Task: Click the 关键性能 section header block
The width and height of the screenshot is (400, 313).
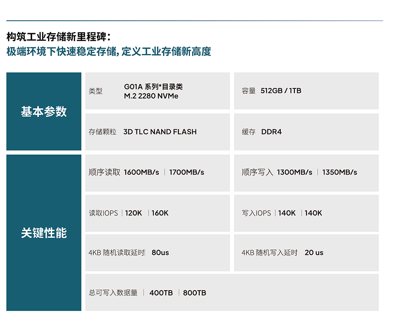Action: coord(44,233)
